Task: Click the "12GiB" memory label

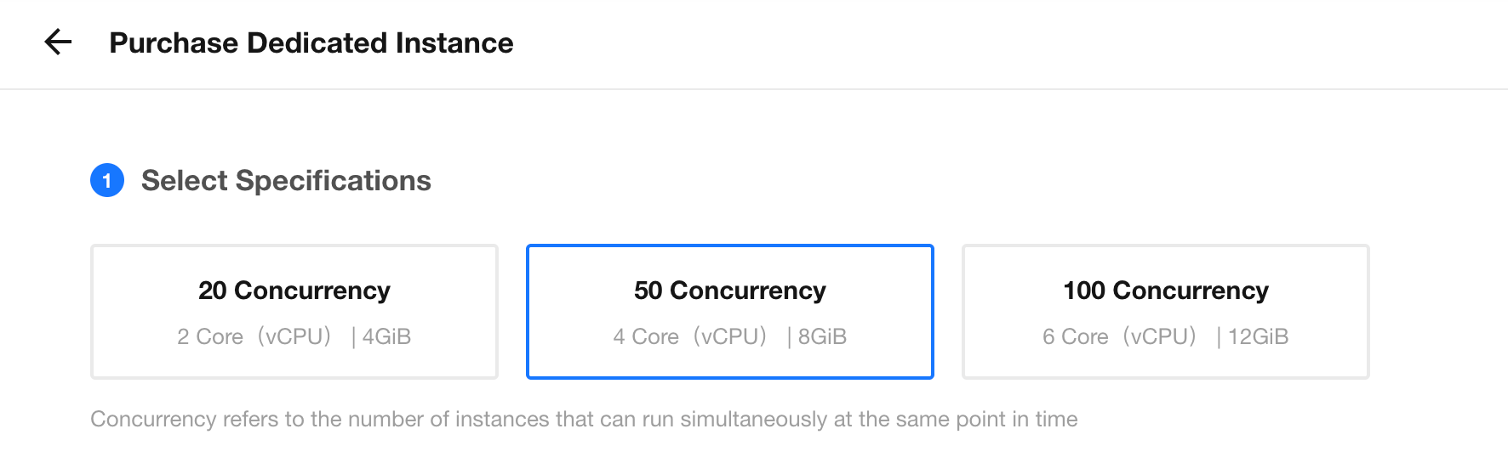Action: click(x=1258, y=337)
